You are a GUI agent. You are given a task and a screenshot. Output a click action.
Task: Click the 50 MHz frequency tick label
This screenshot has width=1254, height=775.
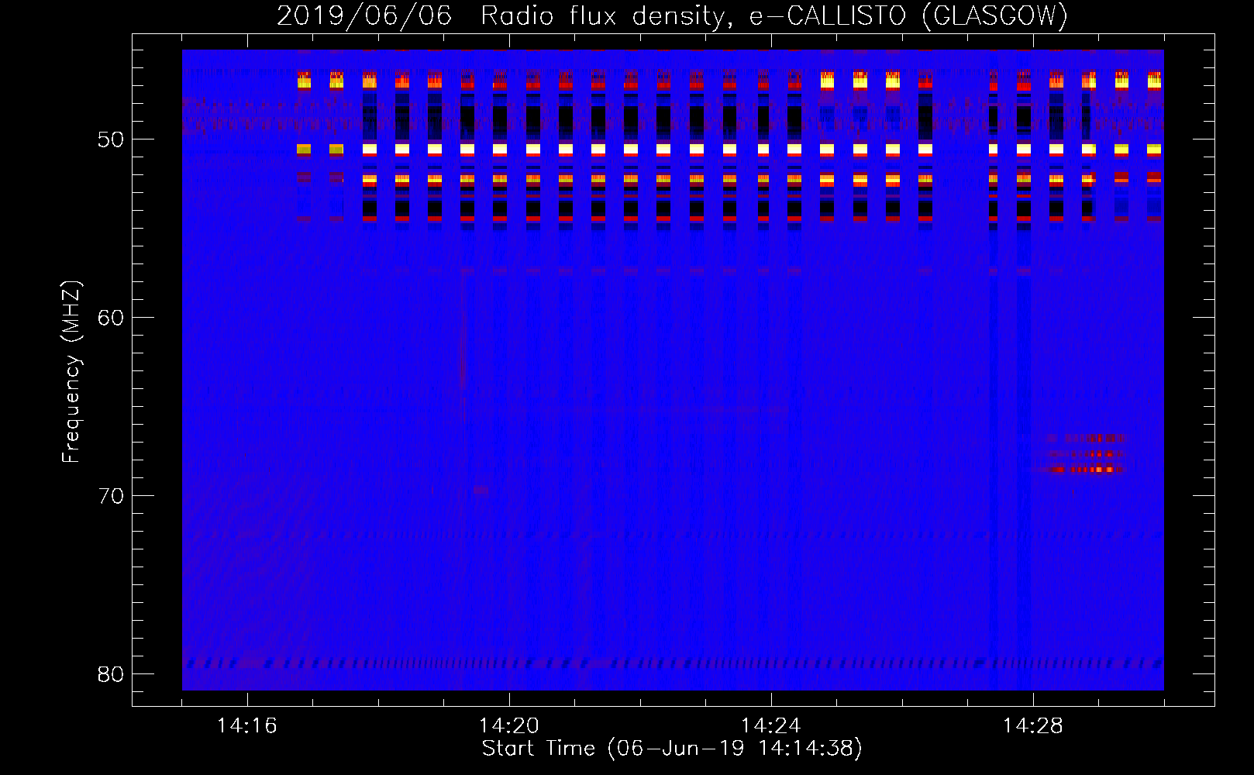(111, 139)
